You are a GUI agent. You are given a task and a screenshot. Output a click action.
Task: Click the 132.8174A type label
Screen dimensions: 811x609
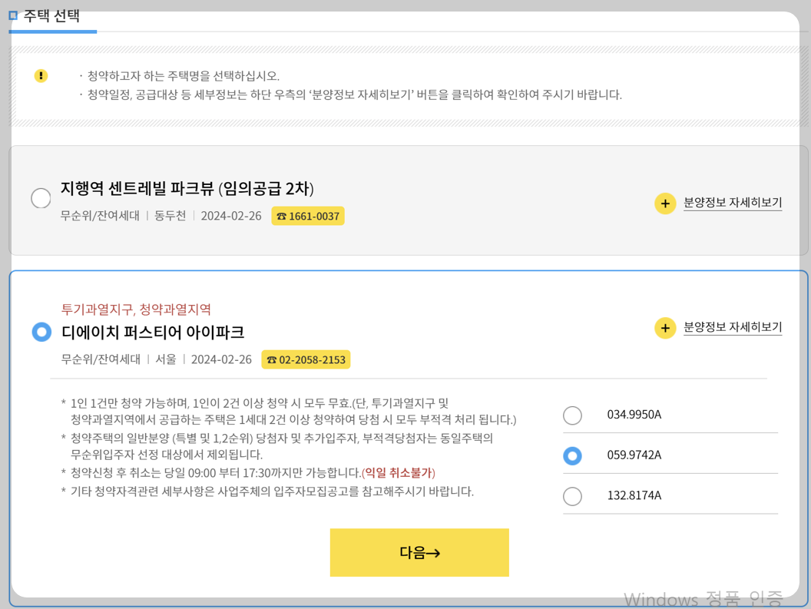tap(634, 495)
